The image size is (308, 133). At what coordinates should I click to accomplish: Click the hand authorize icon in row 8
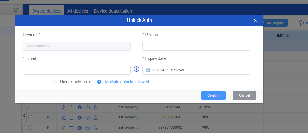pyautogui.click(x=96, y=118)
